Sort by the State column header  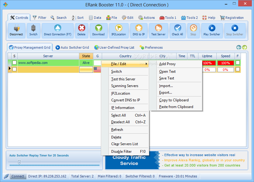86,56
